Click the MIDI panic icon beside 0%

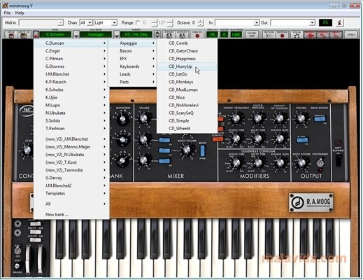(340, 22)
